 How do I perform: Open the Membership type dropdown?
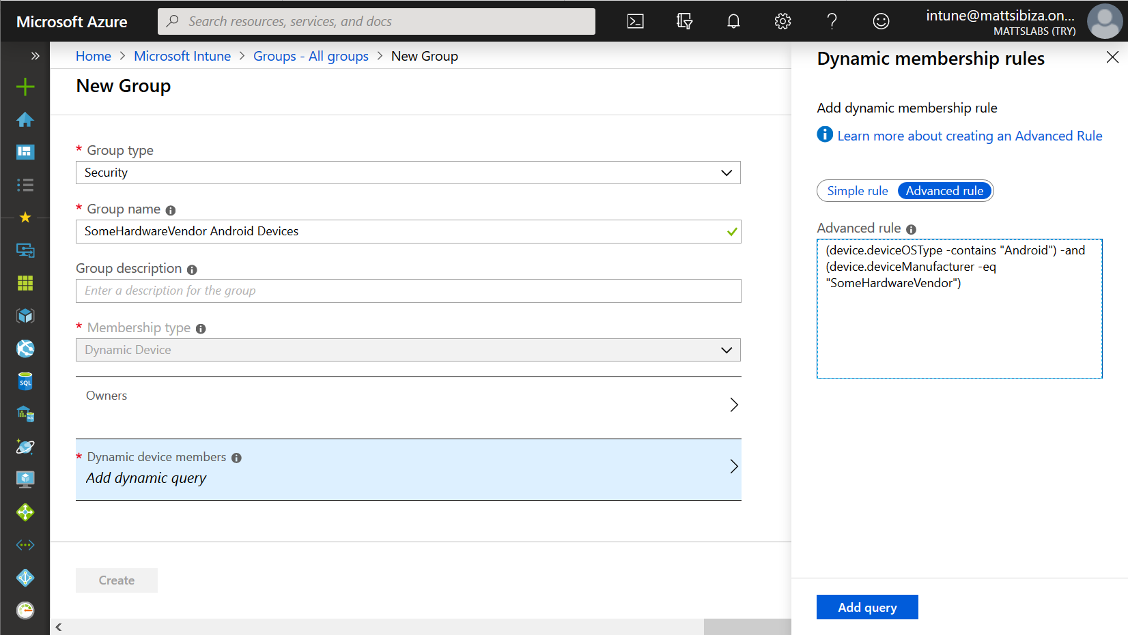pyautogui.click(x=408, y=350)
